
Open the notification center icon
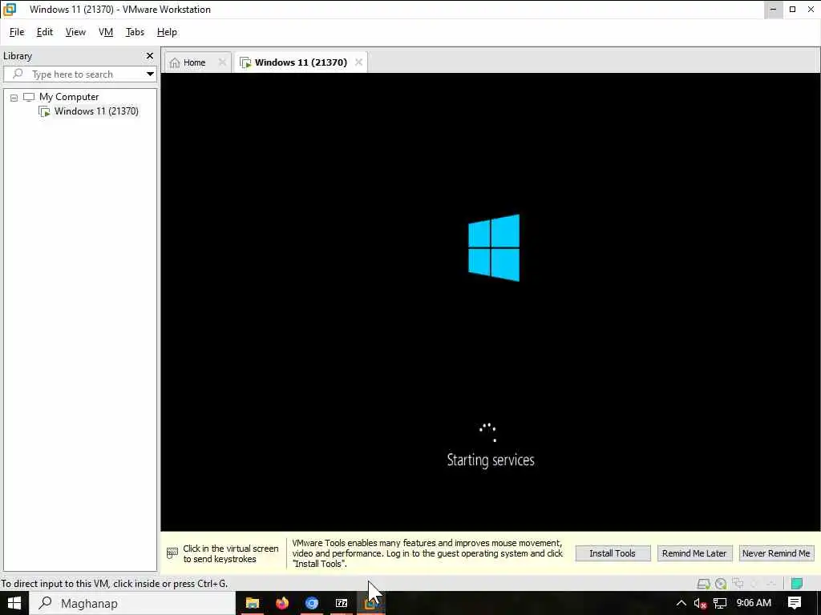pyautogui.click(x=795, y=603)
